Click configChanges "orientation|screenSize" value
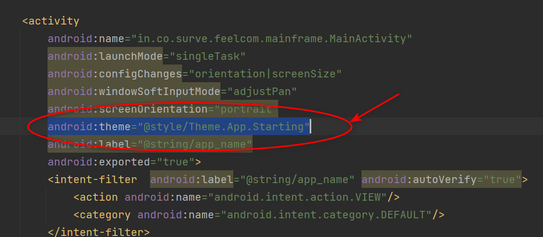543x237 pixels. (x=265, y=74)
